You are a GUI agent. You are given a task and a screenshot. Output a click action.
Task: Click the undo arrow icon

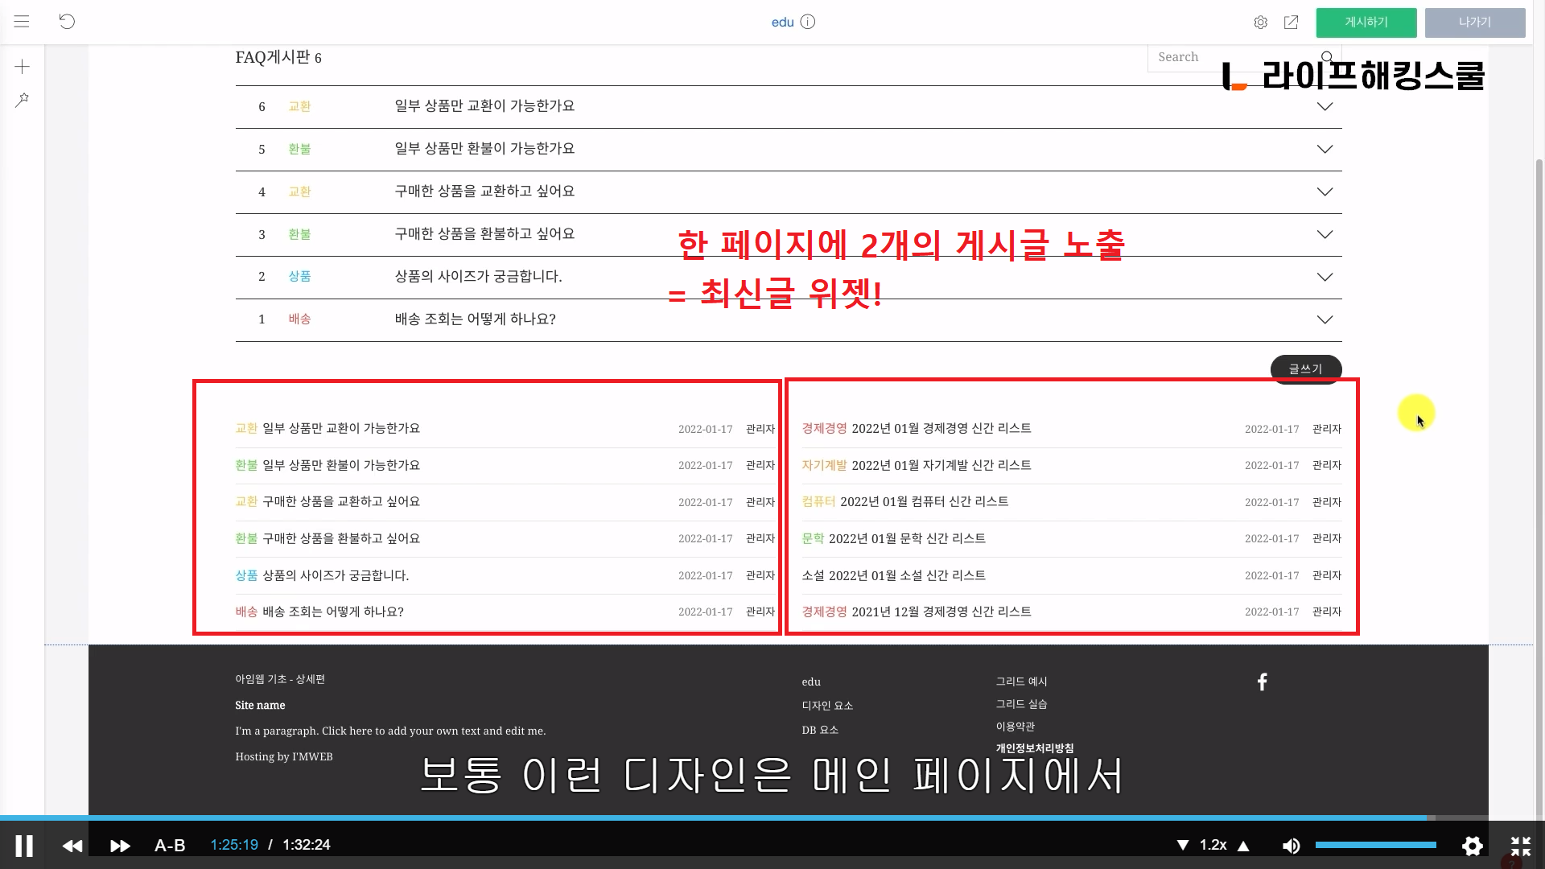[x=67, y=22]
